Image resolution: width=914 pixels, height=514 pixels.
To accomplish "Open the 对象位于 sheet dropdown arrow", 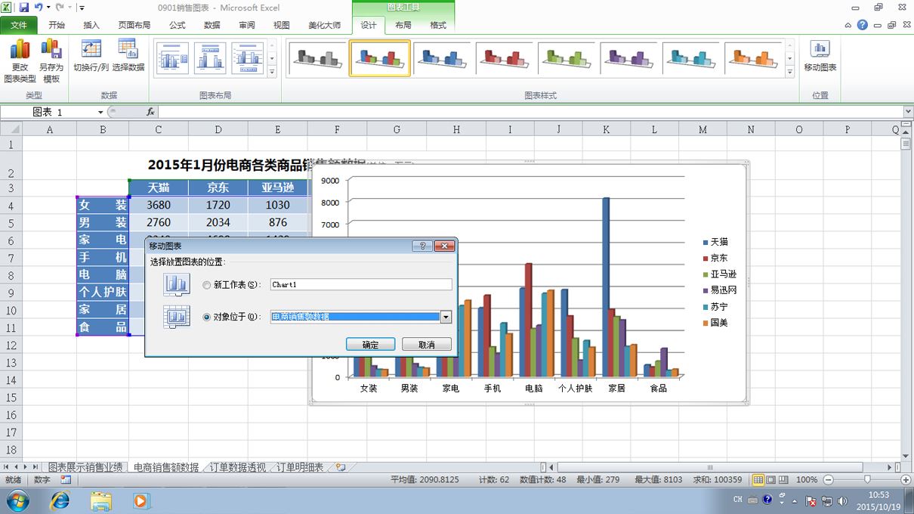I will 446,317.
